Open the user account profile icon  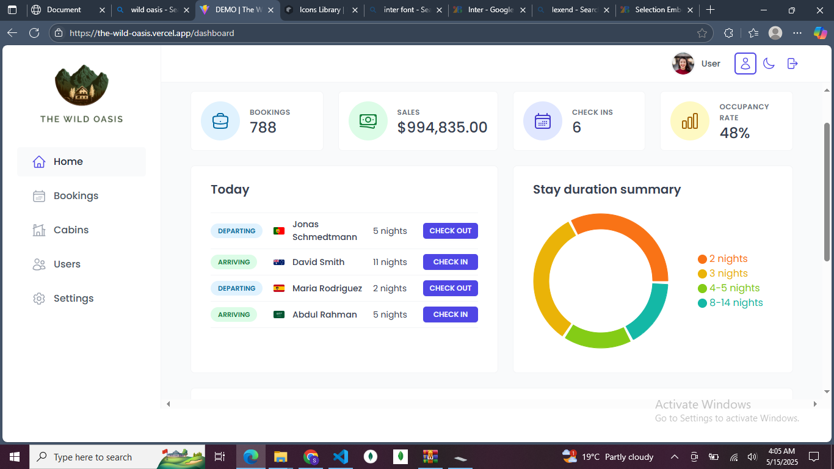tap(745, 64)
